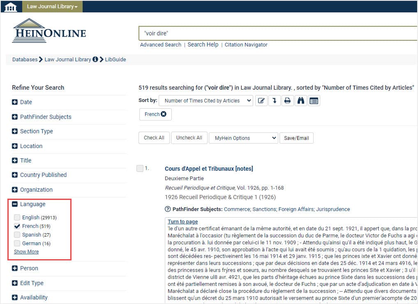Click the Save/Email button

pyautogui.click(x=296, y=138)
